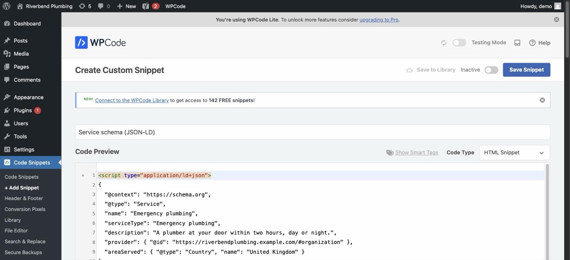Open the Riverbend Plumbing site menu
The width and height of the screenshot is (570, 260).
(44, 6)
